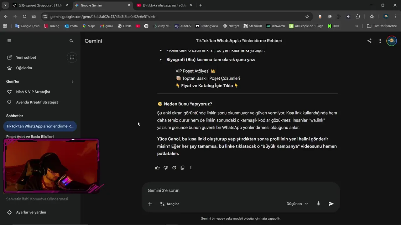This screenshot has height=225, width=401.
Task: Select TikTok'tan WhatsApp'a Yönlendirme chat
Action: pyautogui.click(x=40, y=126)
